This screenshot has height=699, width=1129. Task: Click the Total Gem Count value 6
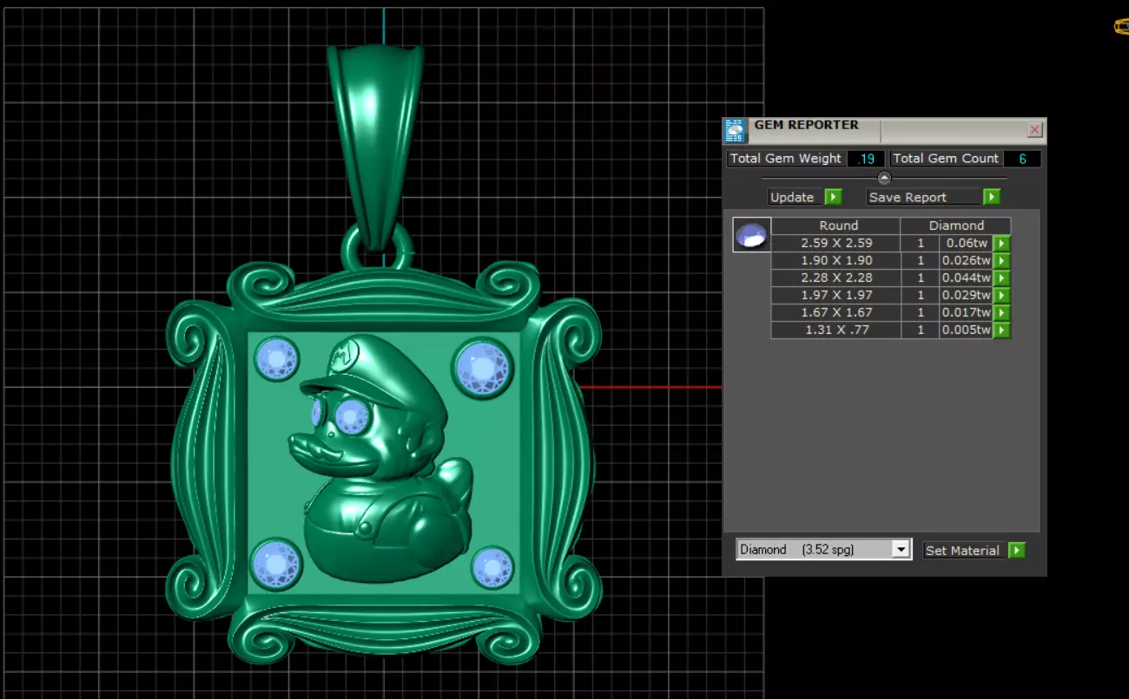tap(1022, 159)
